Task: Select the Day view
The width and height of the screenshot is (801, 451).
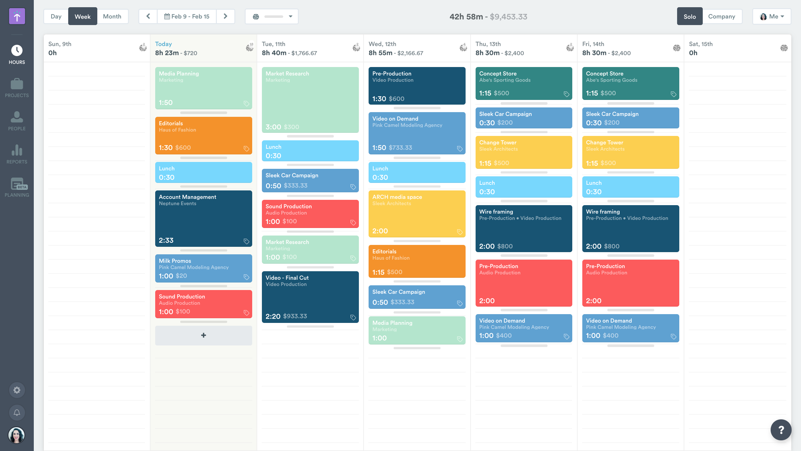Action: click(x=56, y=16)
